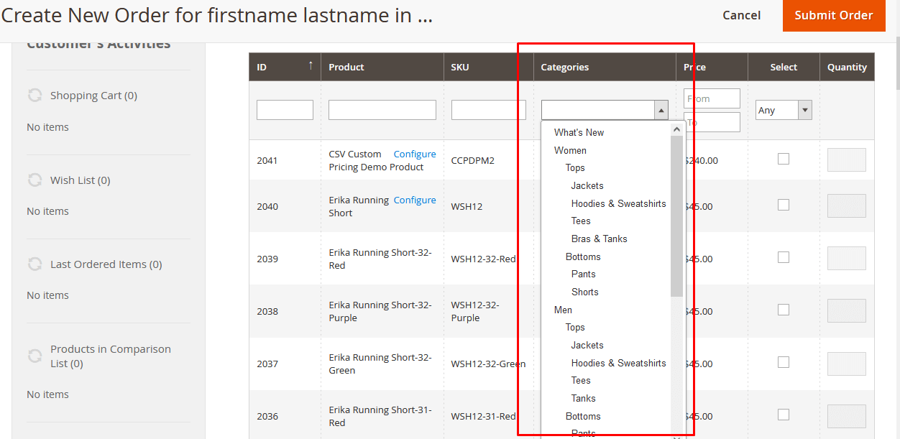Open the Select column Any dropdown

coord(784,109)
